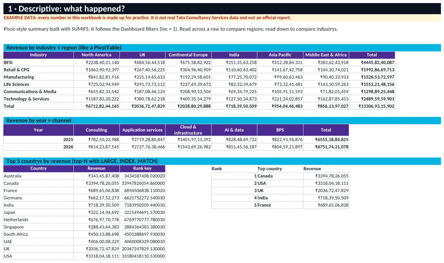
Task: Click the 'Application services' column header
Action: (x=143, y=130)
